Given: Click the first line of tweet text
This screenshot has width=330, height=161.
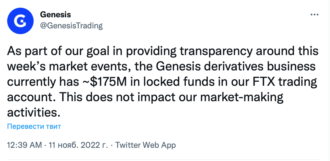Looking at the screenshot, I should click(162, 51).
